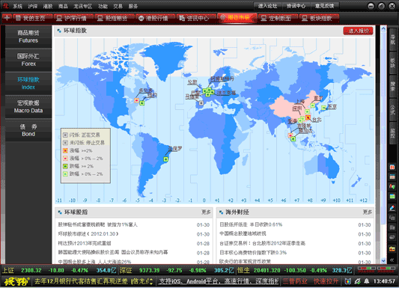This screenshot has height=288, width=399.
Task: Open the toolbox icon in the right sidebar
Action: coord(392,248)
